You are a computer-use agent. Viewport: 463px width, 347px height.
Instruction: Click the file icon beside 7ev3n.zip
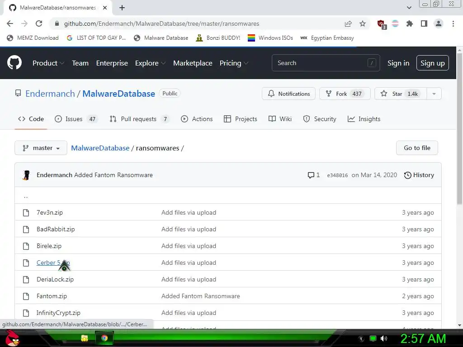click(26, 212)
